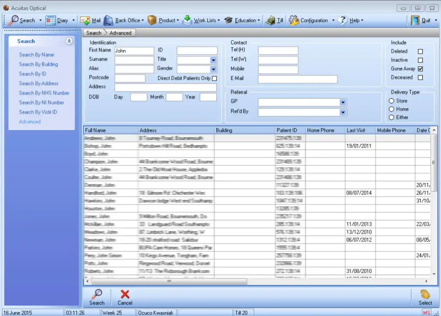Switch to Search By NHS Number
Image resolution: width=441 pixels, height=316 pixels.
[x=44, y=93]
